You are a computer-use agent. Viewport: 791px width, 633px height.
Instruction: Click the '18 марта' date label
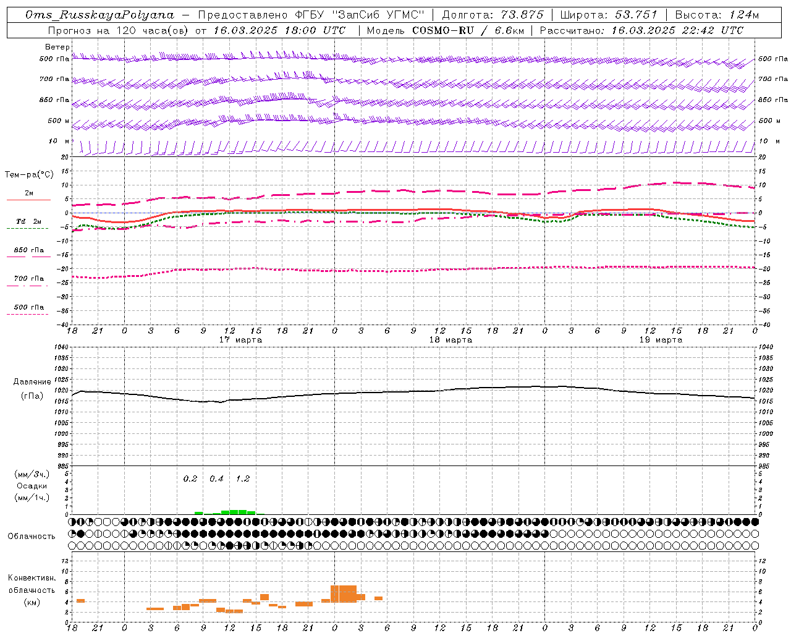click(x=450, y=340)
